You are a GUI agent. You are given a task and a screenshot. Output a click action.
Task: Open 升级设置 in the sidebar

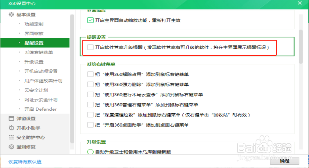tap(34, 62)
